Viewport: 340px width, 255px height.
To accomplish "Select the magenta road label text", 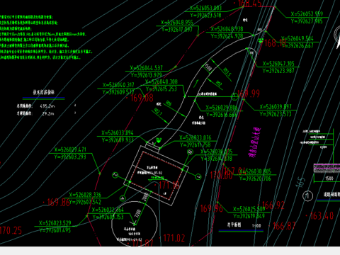I will point(256,142).
